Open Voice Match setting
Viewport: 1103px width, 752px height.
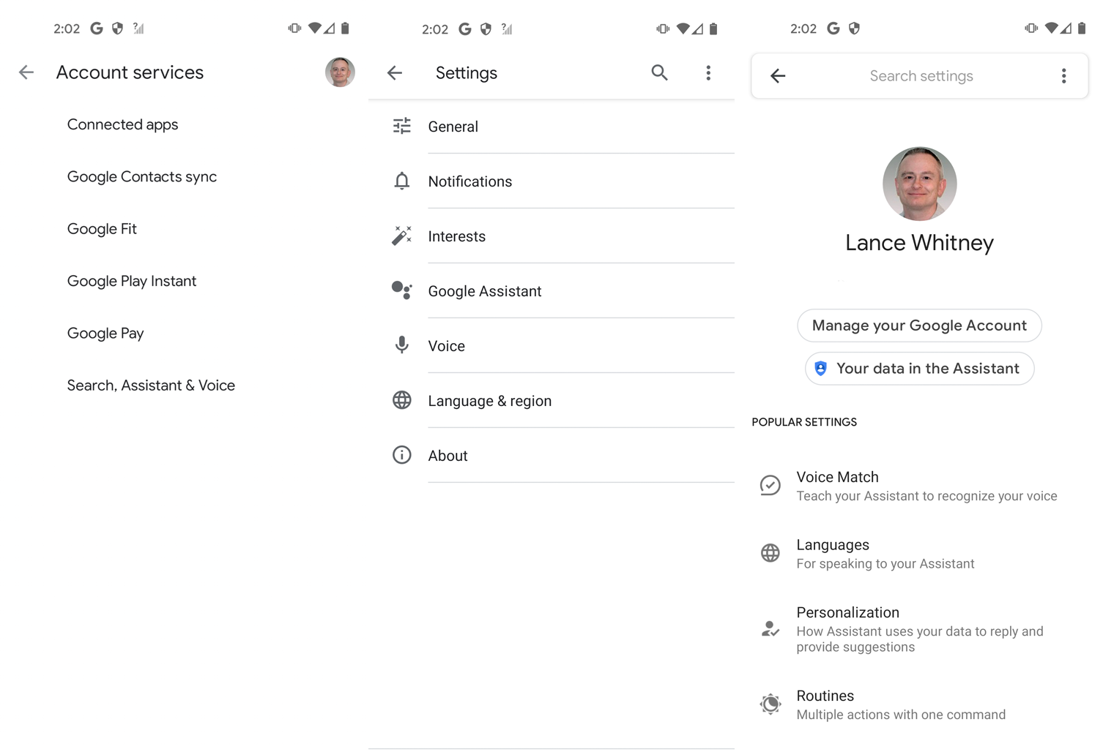coord(919,486)
